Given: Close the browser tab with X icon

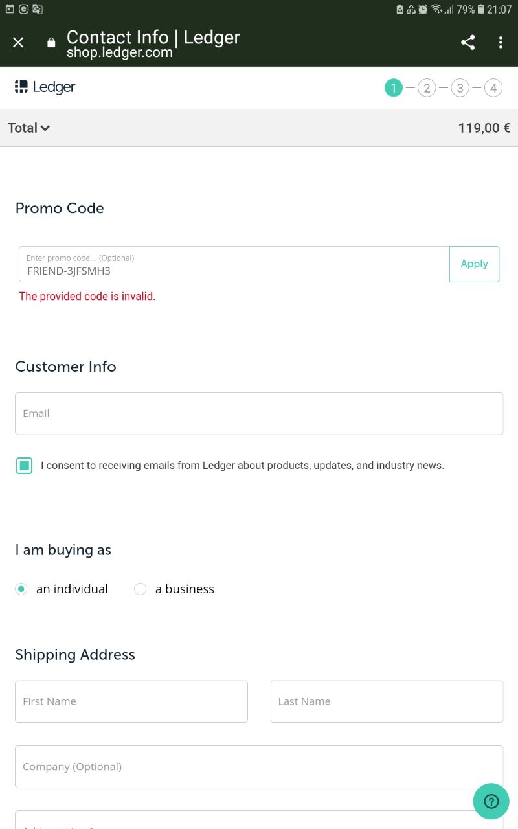Looking at the screenshot, I should (x=18, y=42).
